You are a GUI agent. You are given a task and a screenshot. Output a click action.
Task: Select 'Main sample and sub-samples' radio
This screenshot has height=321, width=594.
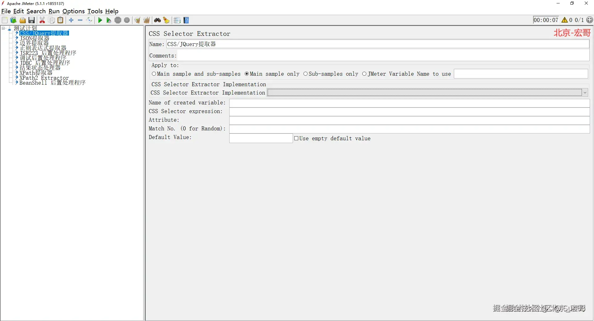point(154,74)
